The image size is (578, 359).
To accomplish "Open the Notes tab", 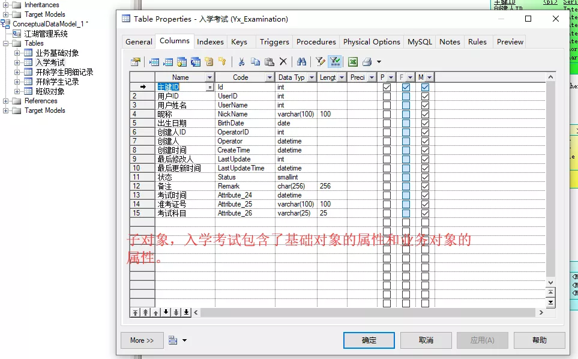I will point(450,41).
